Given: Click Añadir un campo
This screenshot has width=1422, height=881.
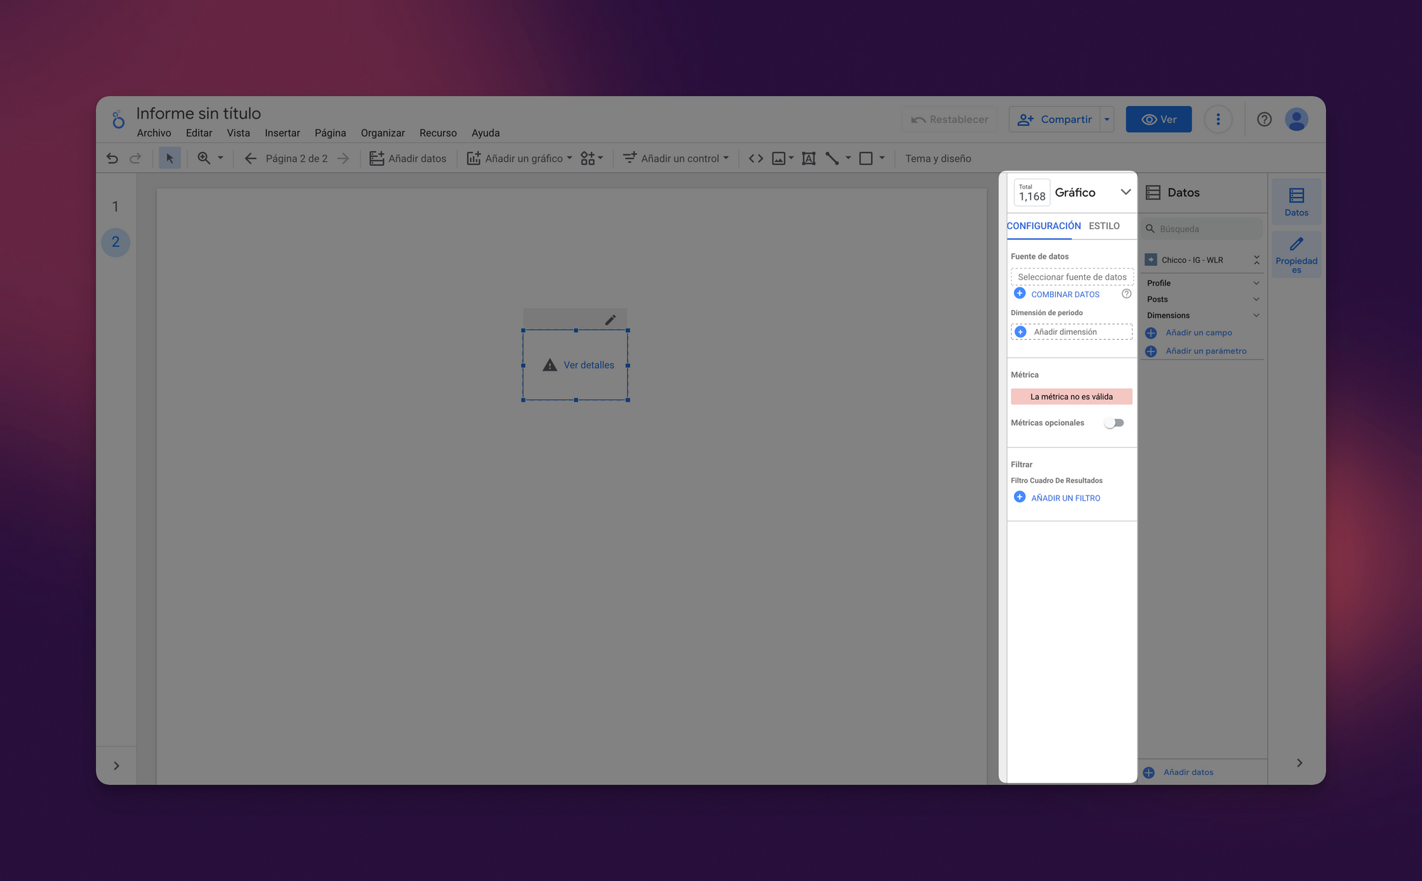Looking at the screenshot, I should (x=1199, y=333).
